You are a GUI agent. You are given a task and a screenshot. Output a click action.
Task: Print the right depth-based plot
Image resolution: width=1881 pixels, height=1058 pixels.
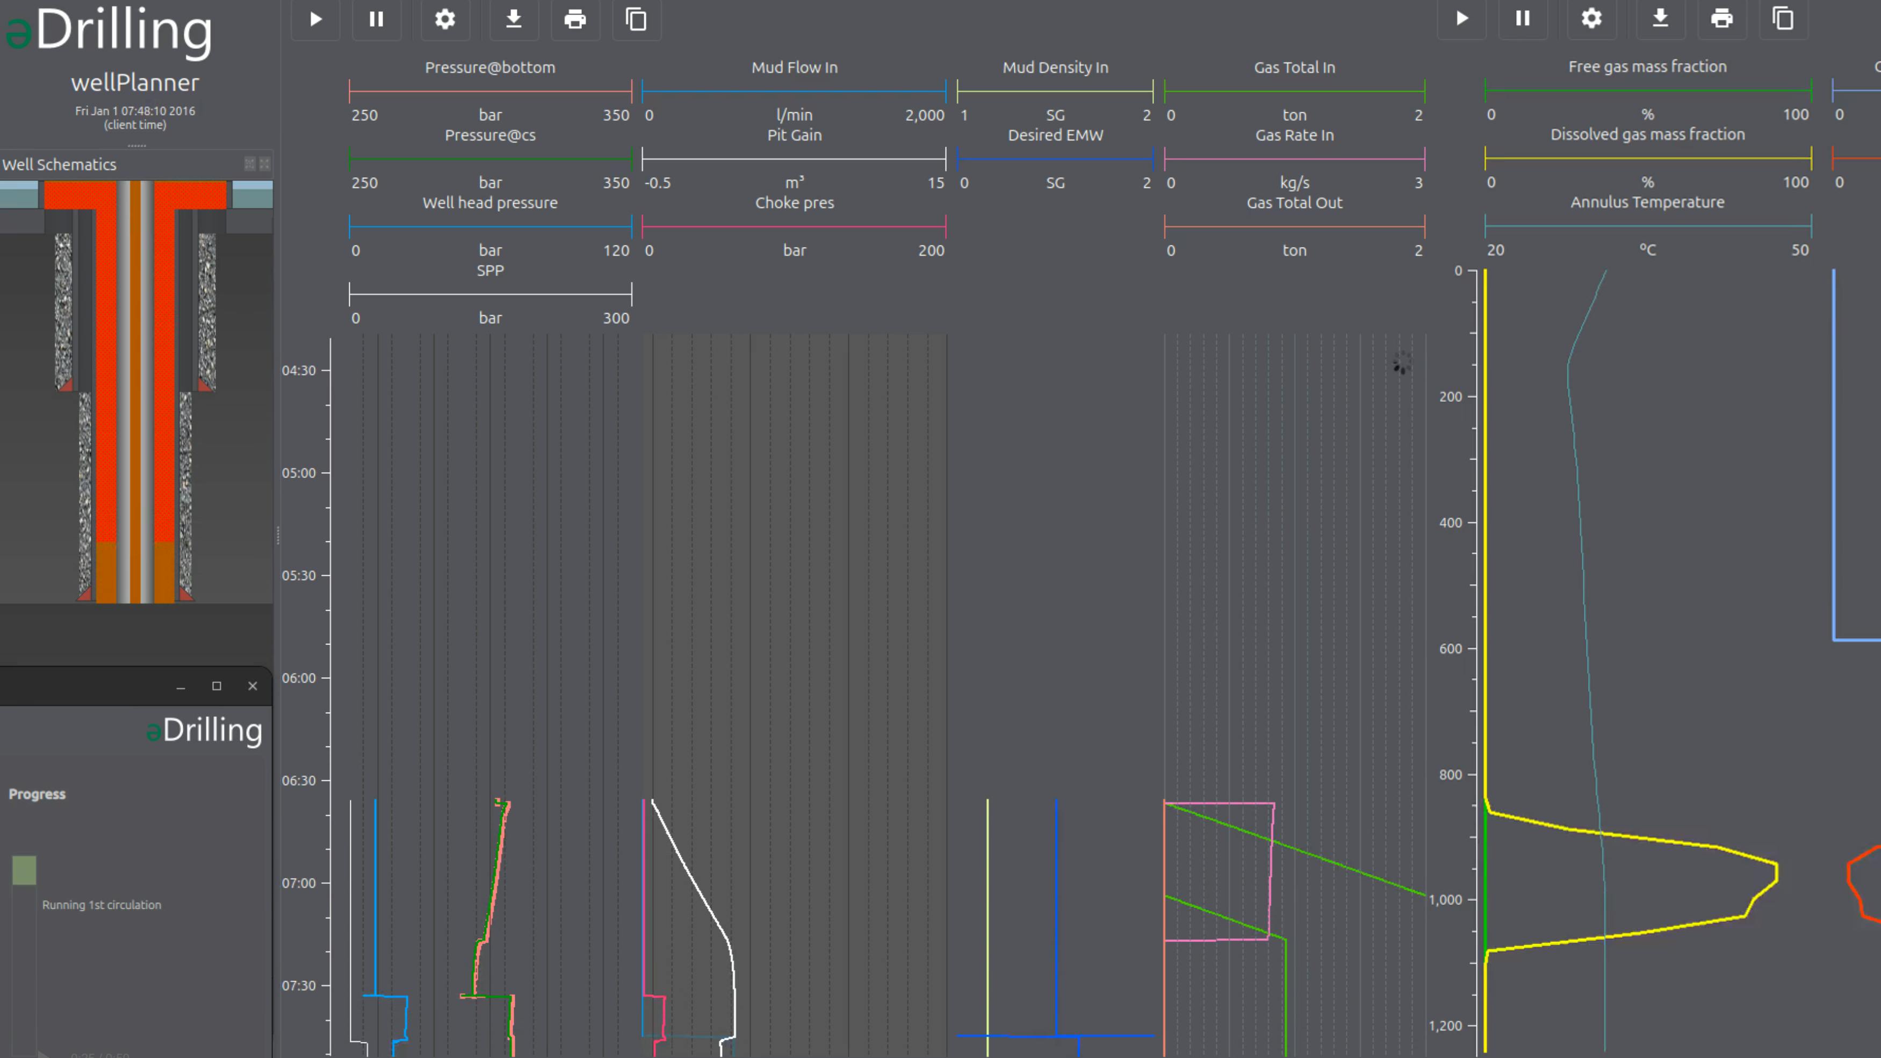(1721, 18)
